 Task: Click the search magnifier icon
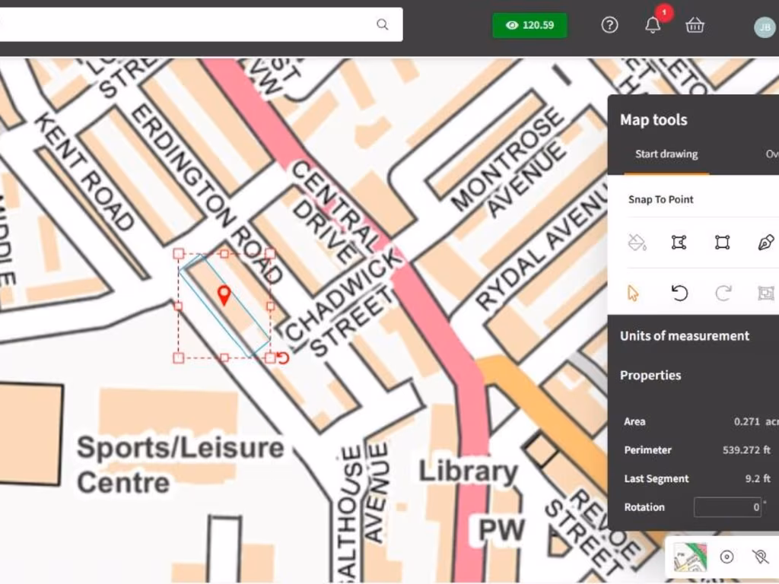pos(382,25)
